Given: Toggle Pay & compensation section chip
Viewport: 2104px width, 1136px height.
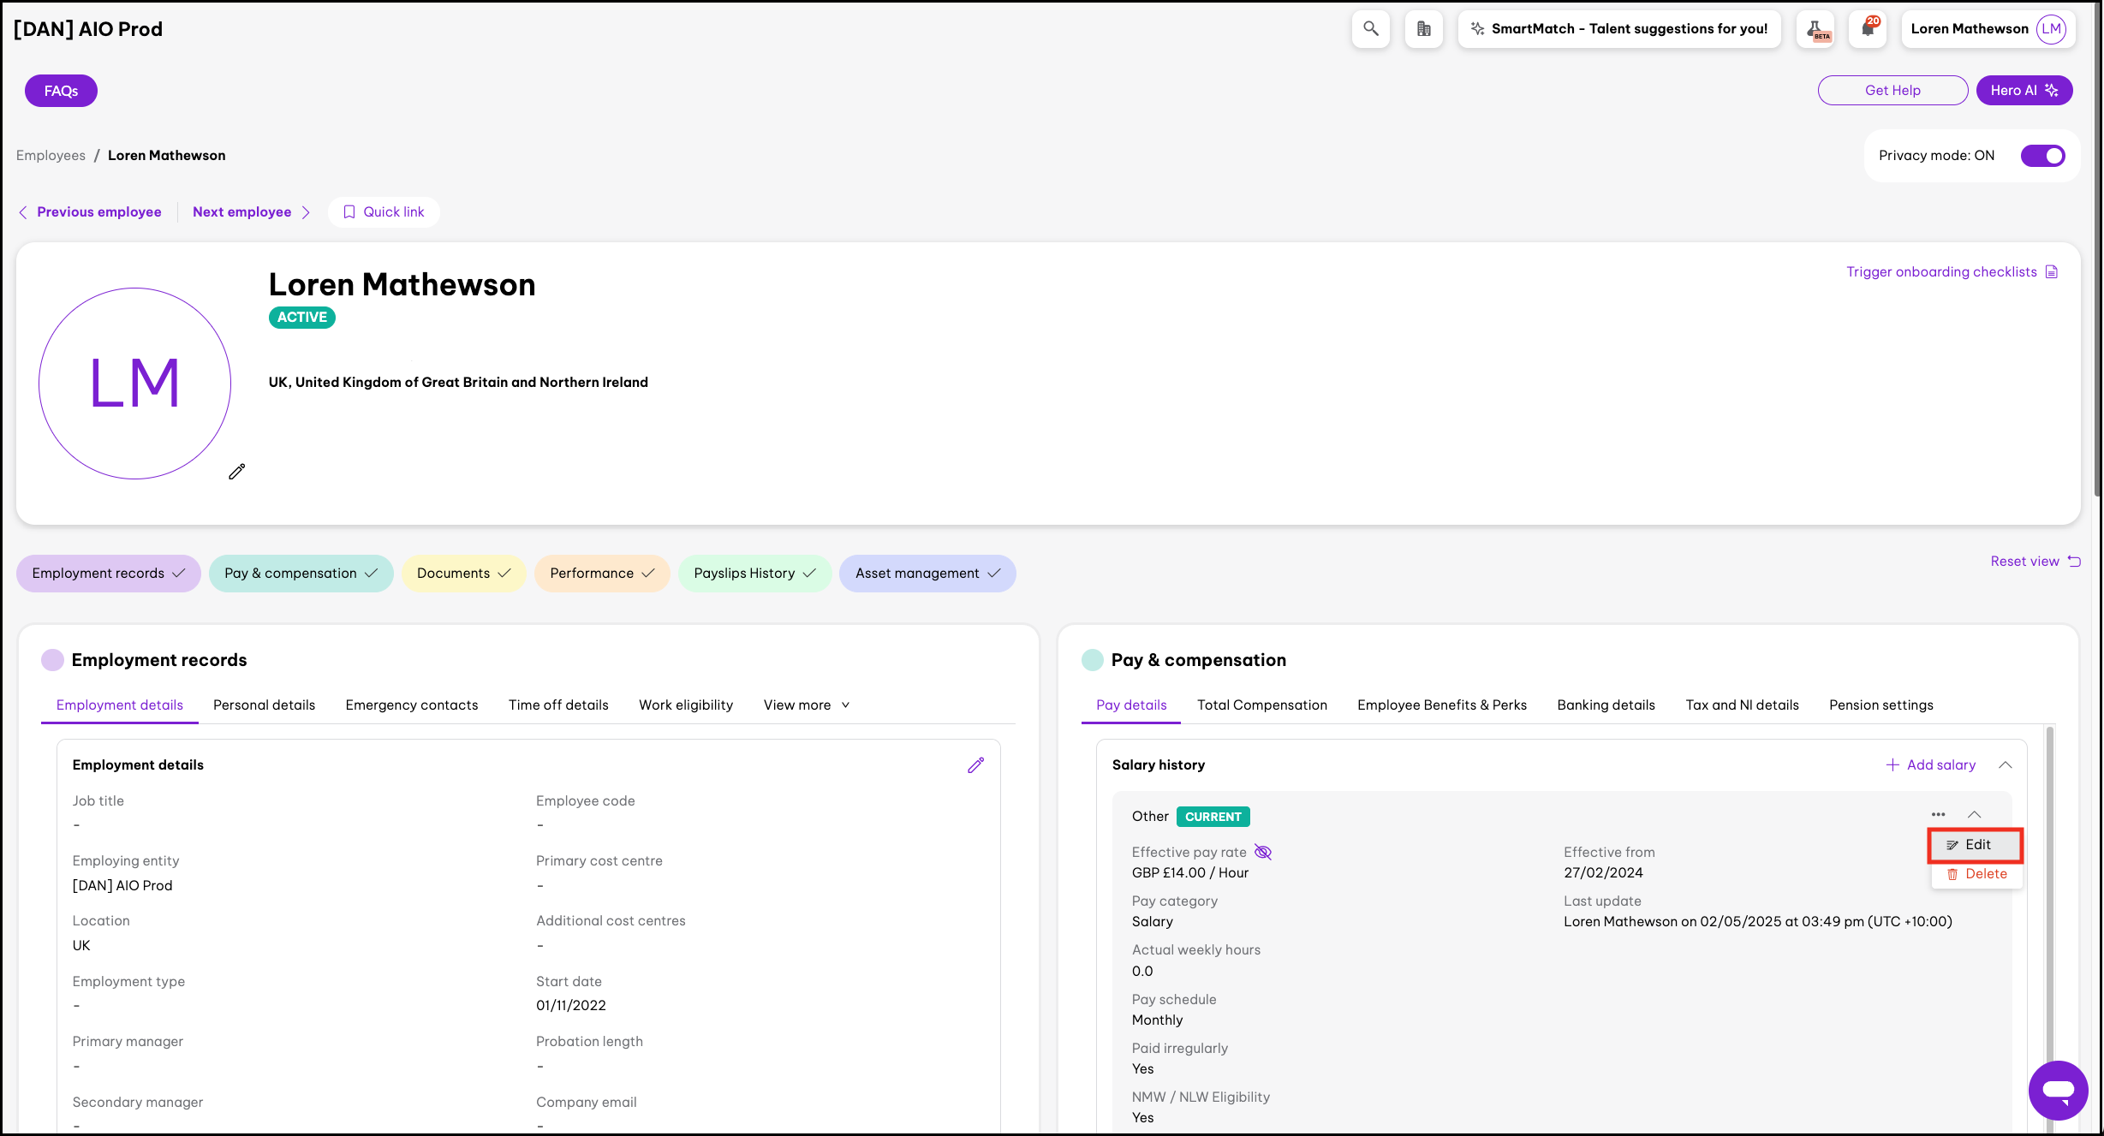Looking at the screenshot, I should 301,574.
